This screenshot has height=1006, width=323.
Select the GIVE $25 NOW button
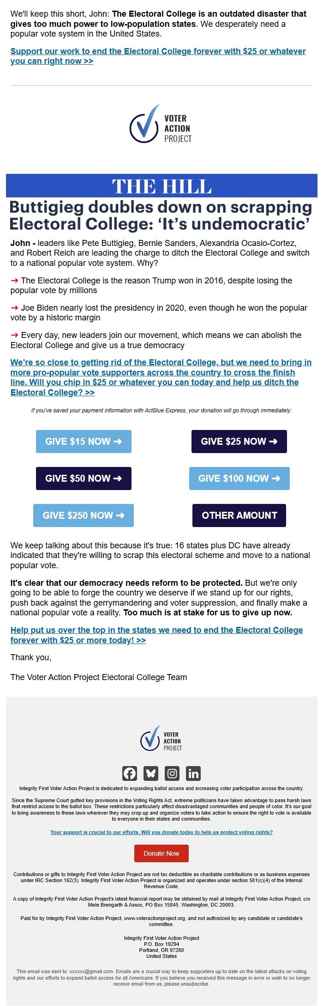[239, 442]
